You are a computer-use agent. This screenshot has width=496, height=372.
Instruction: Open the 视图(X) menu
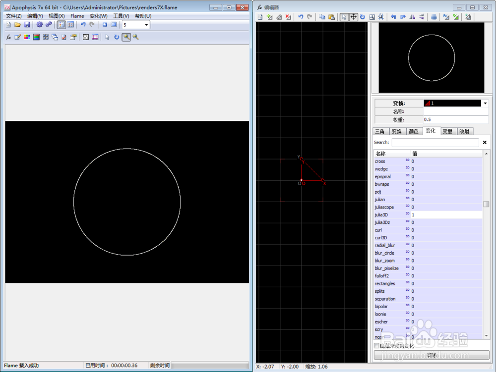[57, 16]
